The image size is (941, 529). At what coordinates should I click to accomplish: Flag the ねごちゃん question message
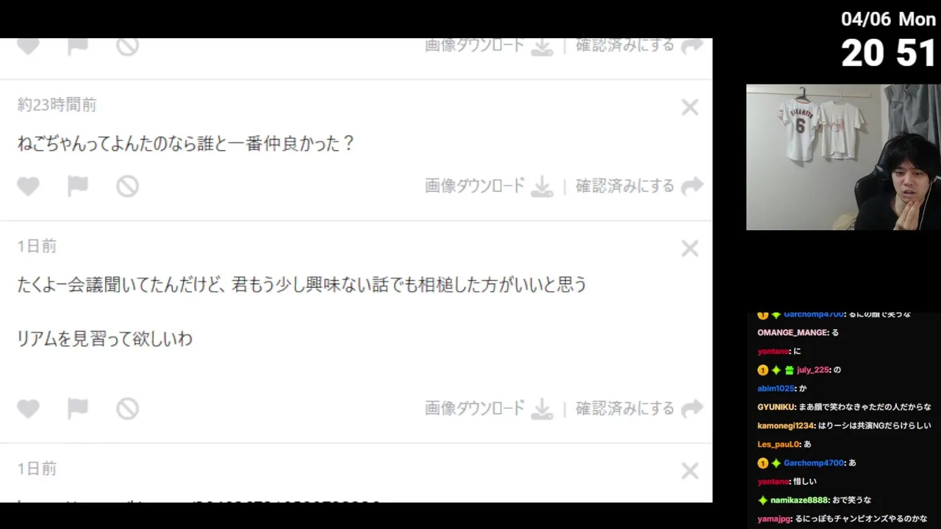[77, 187]
